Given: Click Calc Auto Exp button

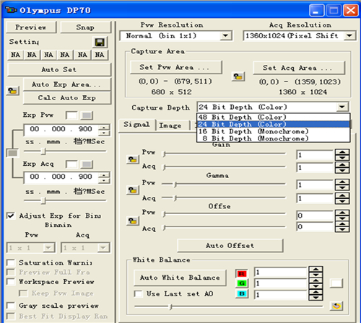Looking at the screenshot, I should (x=66, y=98).
